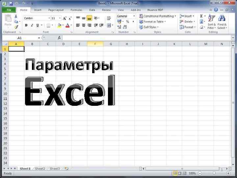Click the Clear eraser icon

(x=201, y=27)
